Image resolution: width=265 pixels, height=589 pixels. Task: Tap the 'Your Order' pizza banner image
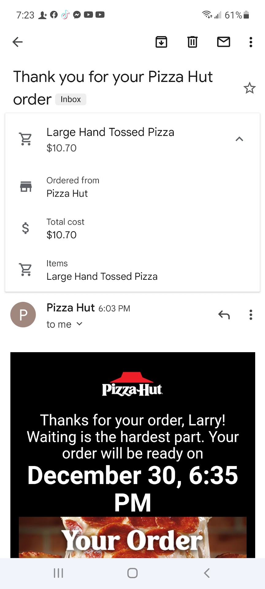[132, 537]
